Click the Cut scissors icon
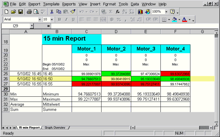 tap(52, 12)
